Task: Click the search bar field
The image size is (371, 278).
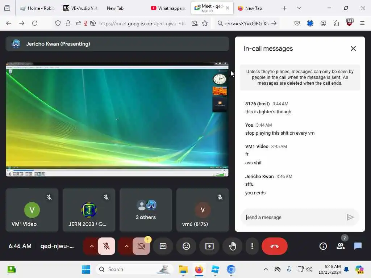Action: tap(246, 24)
